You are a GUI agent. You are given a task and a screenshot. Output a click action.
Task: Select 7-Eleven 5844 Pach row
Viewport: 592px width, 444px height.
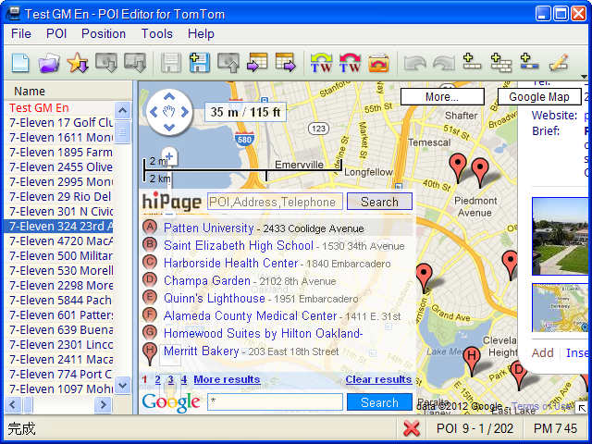coord(58,300)
